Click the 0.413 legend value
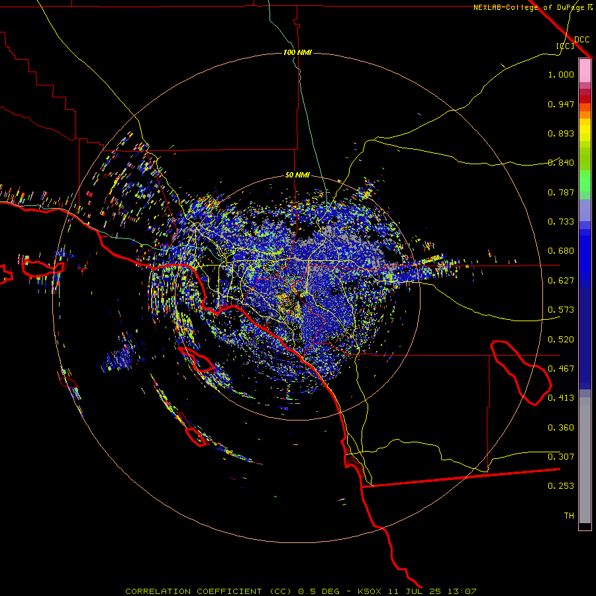The width and height of the screenshot is (596, 596). tap(561, 398)
